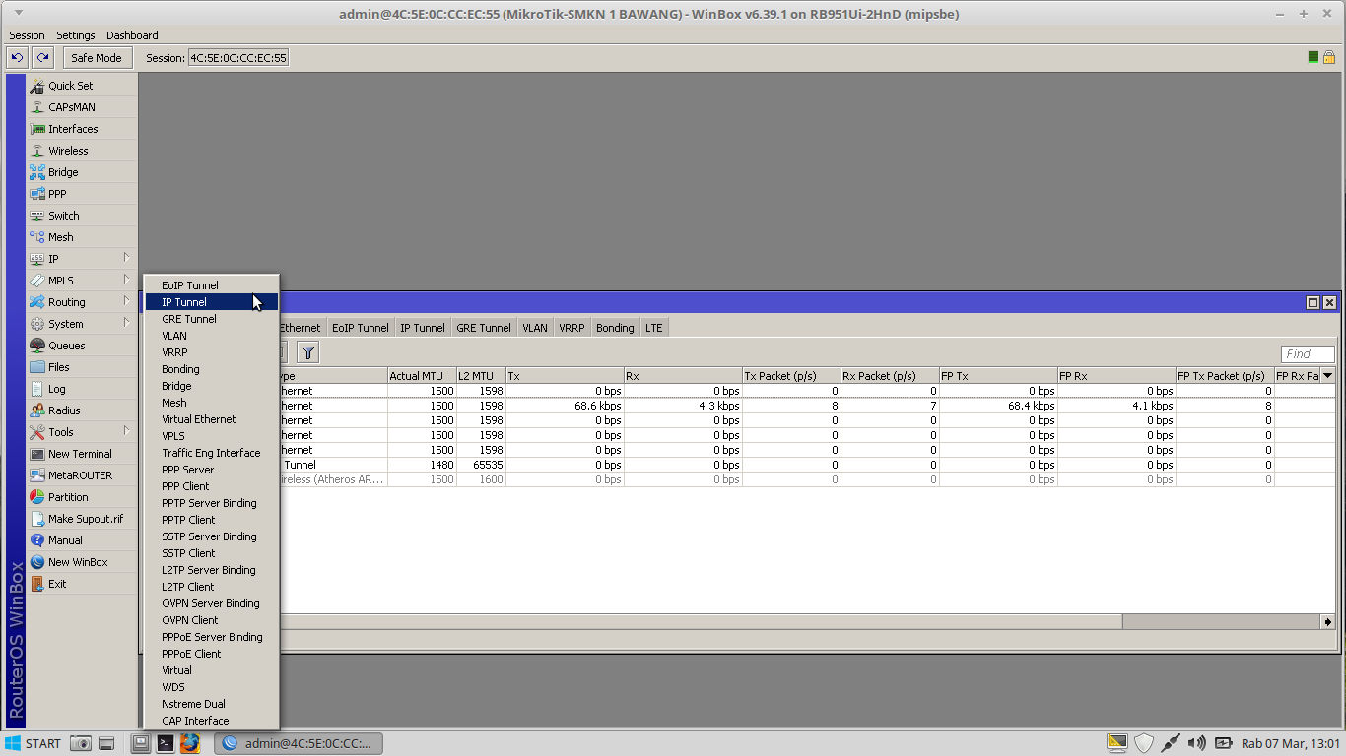Open the Manual from the sidebar
Screen dimensions: 1346x756
pyautogui.click(x=83, y=540)
